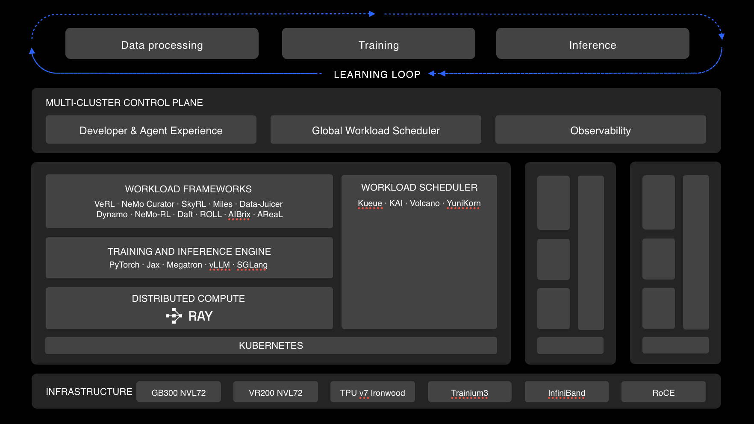This screenshot has width=754, height=424.
Task: Click the WORKLOAD FRAMEWORKS heading
Action: 188,189
